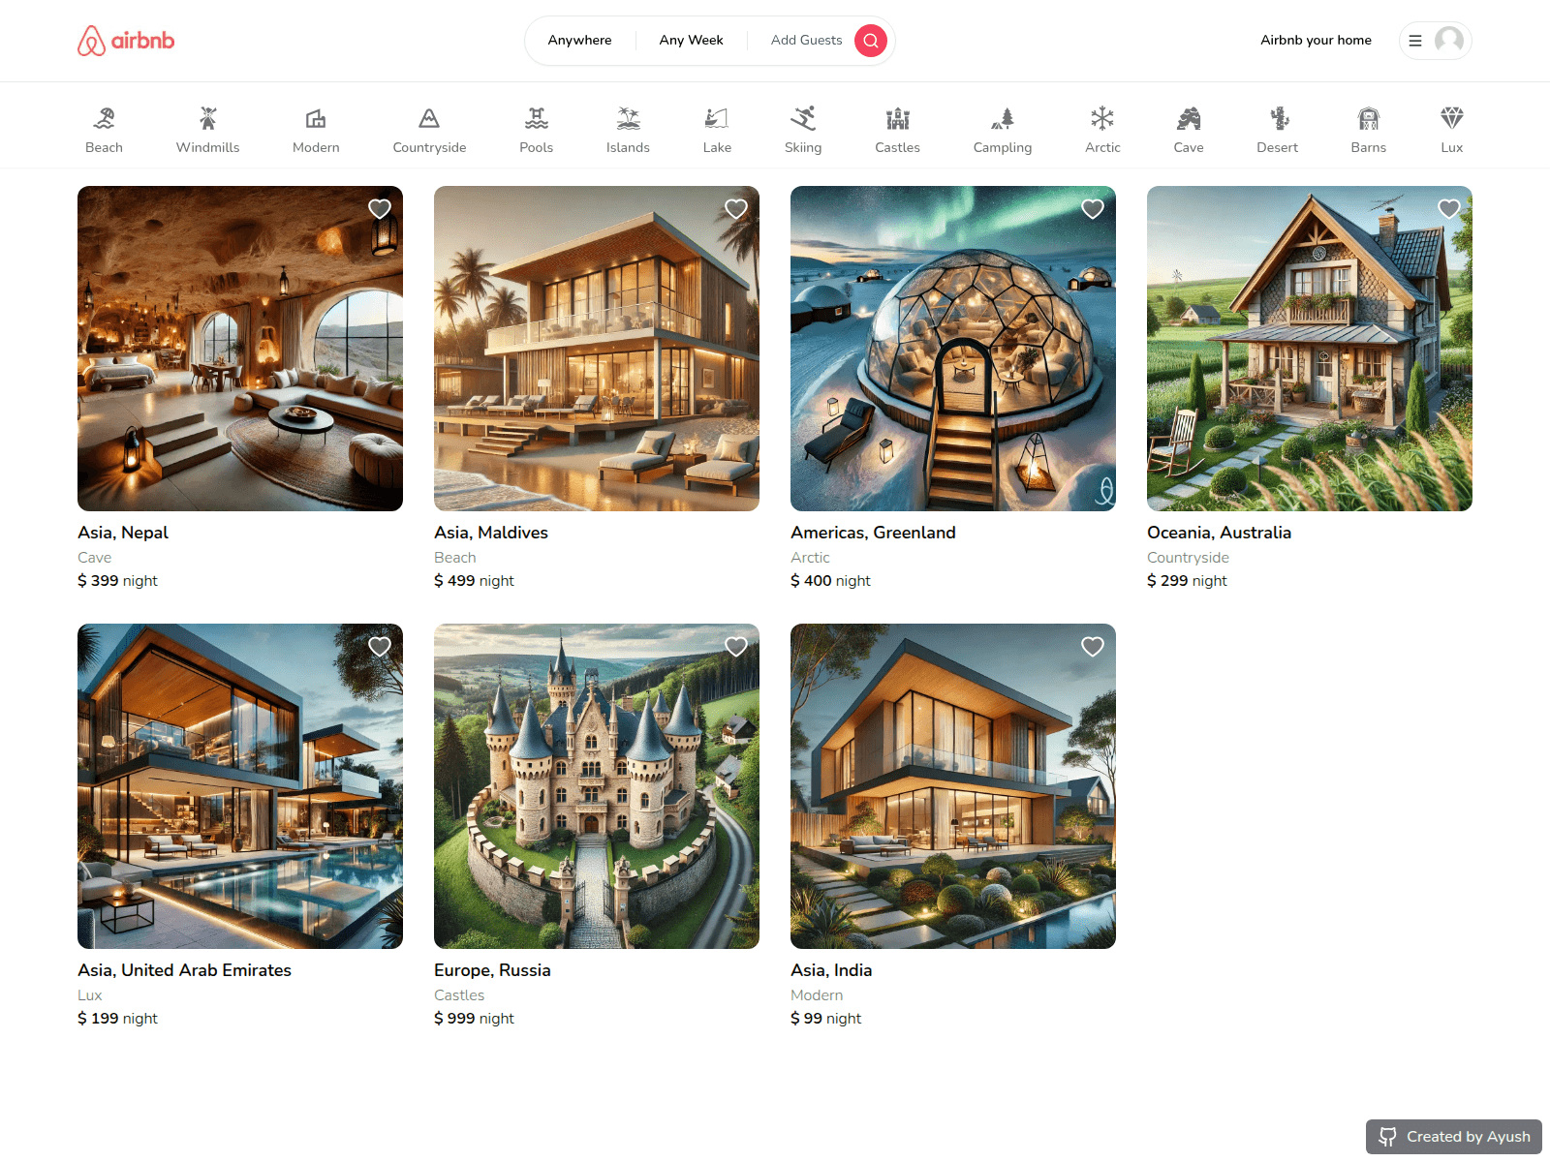
Task: Select the Islands category icon
Action: pyautogui.click(x=628, y=118)
